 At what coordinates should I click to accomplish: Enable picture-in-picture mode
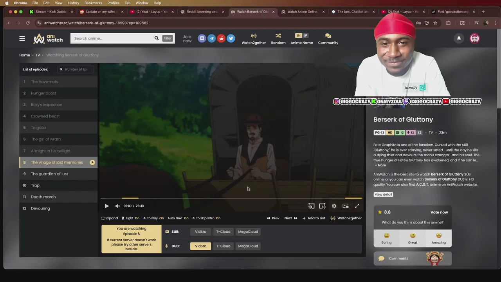click(x=346, y=206)
